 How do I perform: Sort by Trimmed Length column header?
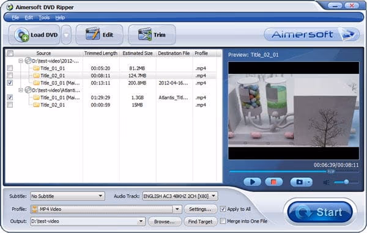[101, 53]
